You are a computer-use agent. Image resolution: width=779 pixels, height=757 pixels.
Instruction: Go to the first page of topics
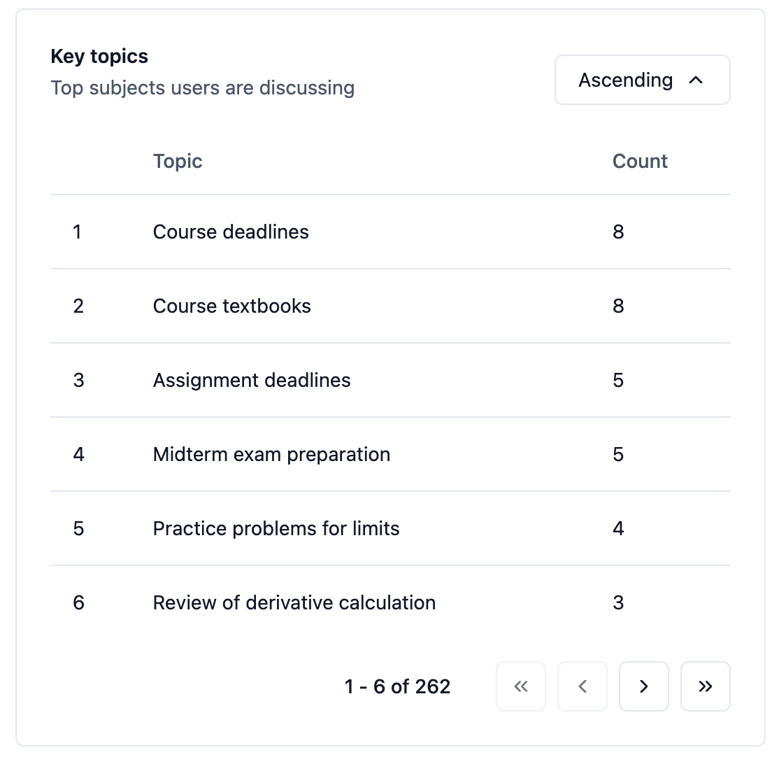coord(521,686)
